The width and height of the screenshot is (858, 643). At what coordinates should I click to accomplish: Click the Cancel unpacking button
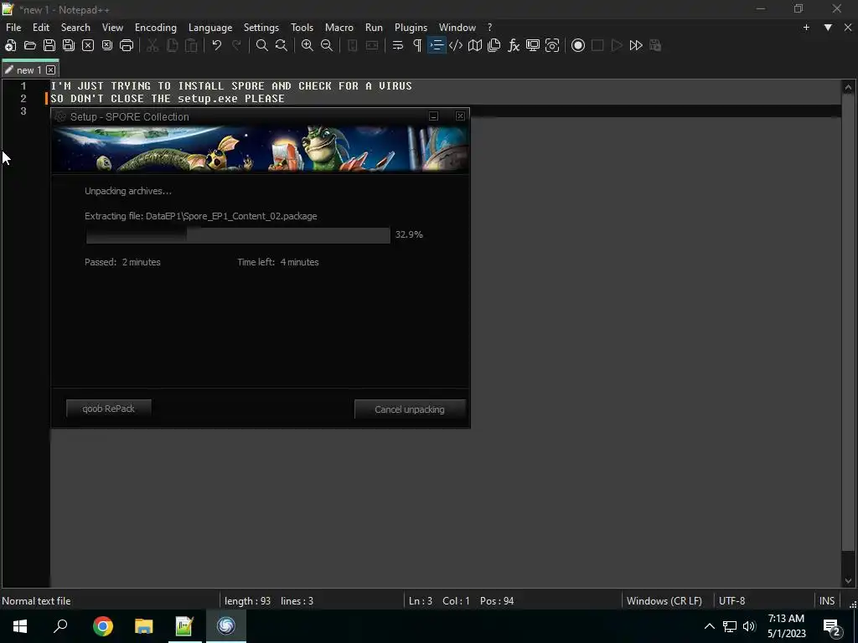(x=410, y=409)
